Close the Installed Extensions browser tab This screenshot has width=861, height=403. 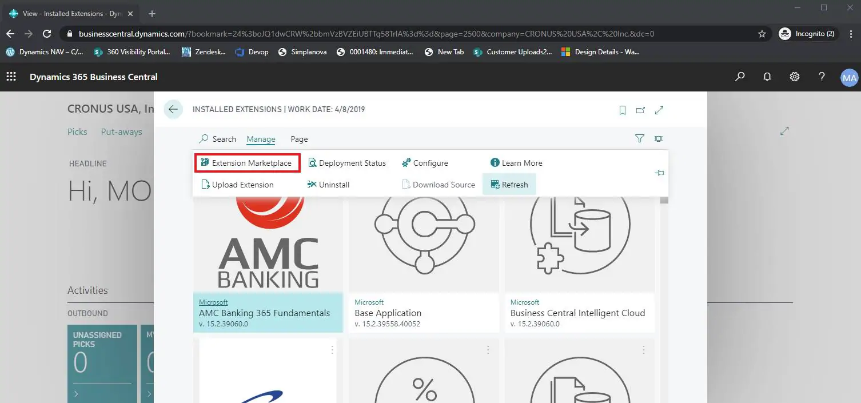tap(130, 14)
